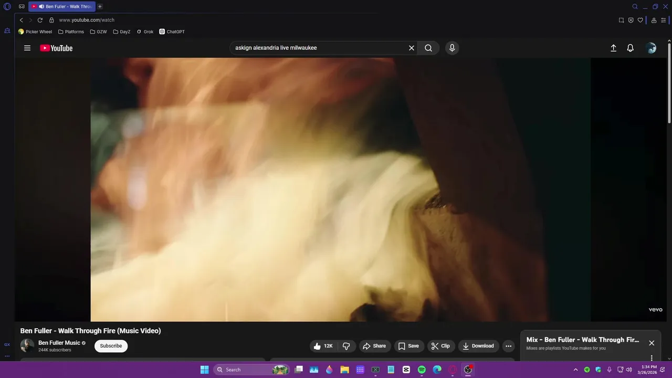672x378 pixels.
Task: Save the video to a playlist
Action: (x=408, y=346)
